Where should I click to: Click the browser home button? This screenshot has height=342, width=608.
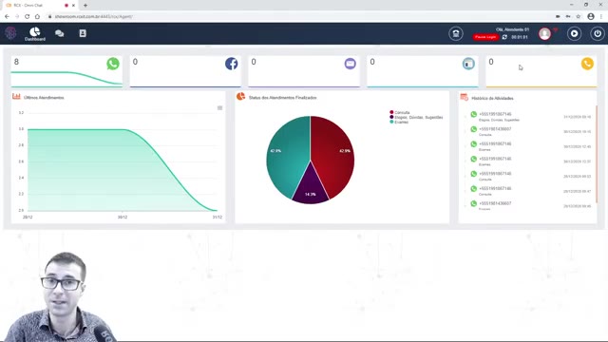click(37, 16)
